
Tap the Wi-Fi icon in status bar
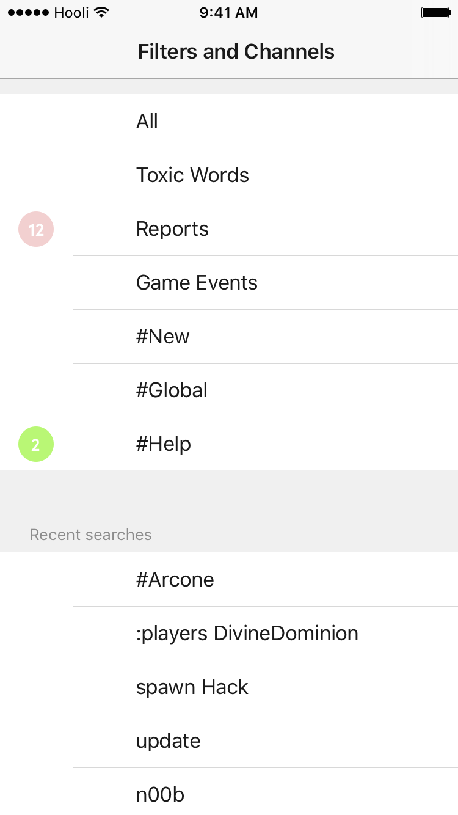102,12
